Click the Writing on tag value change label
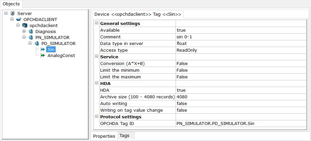This screenshot has width=311, height=141. pyautogui.click(x=131, y=110)
